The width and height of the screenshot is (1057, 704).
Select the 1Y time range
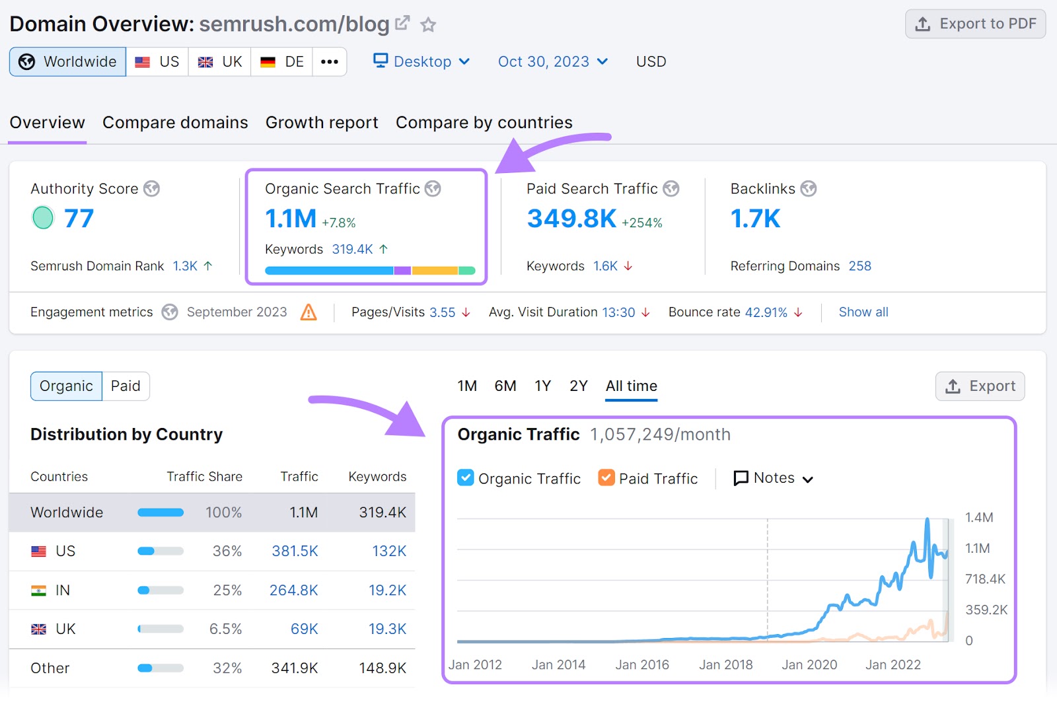coord(542,386)
